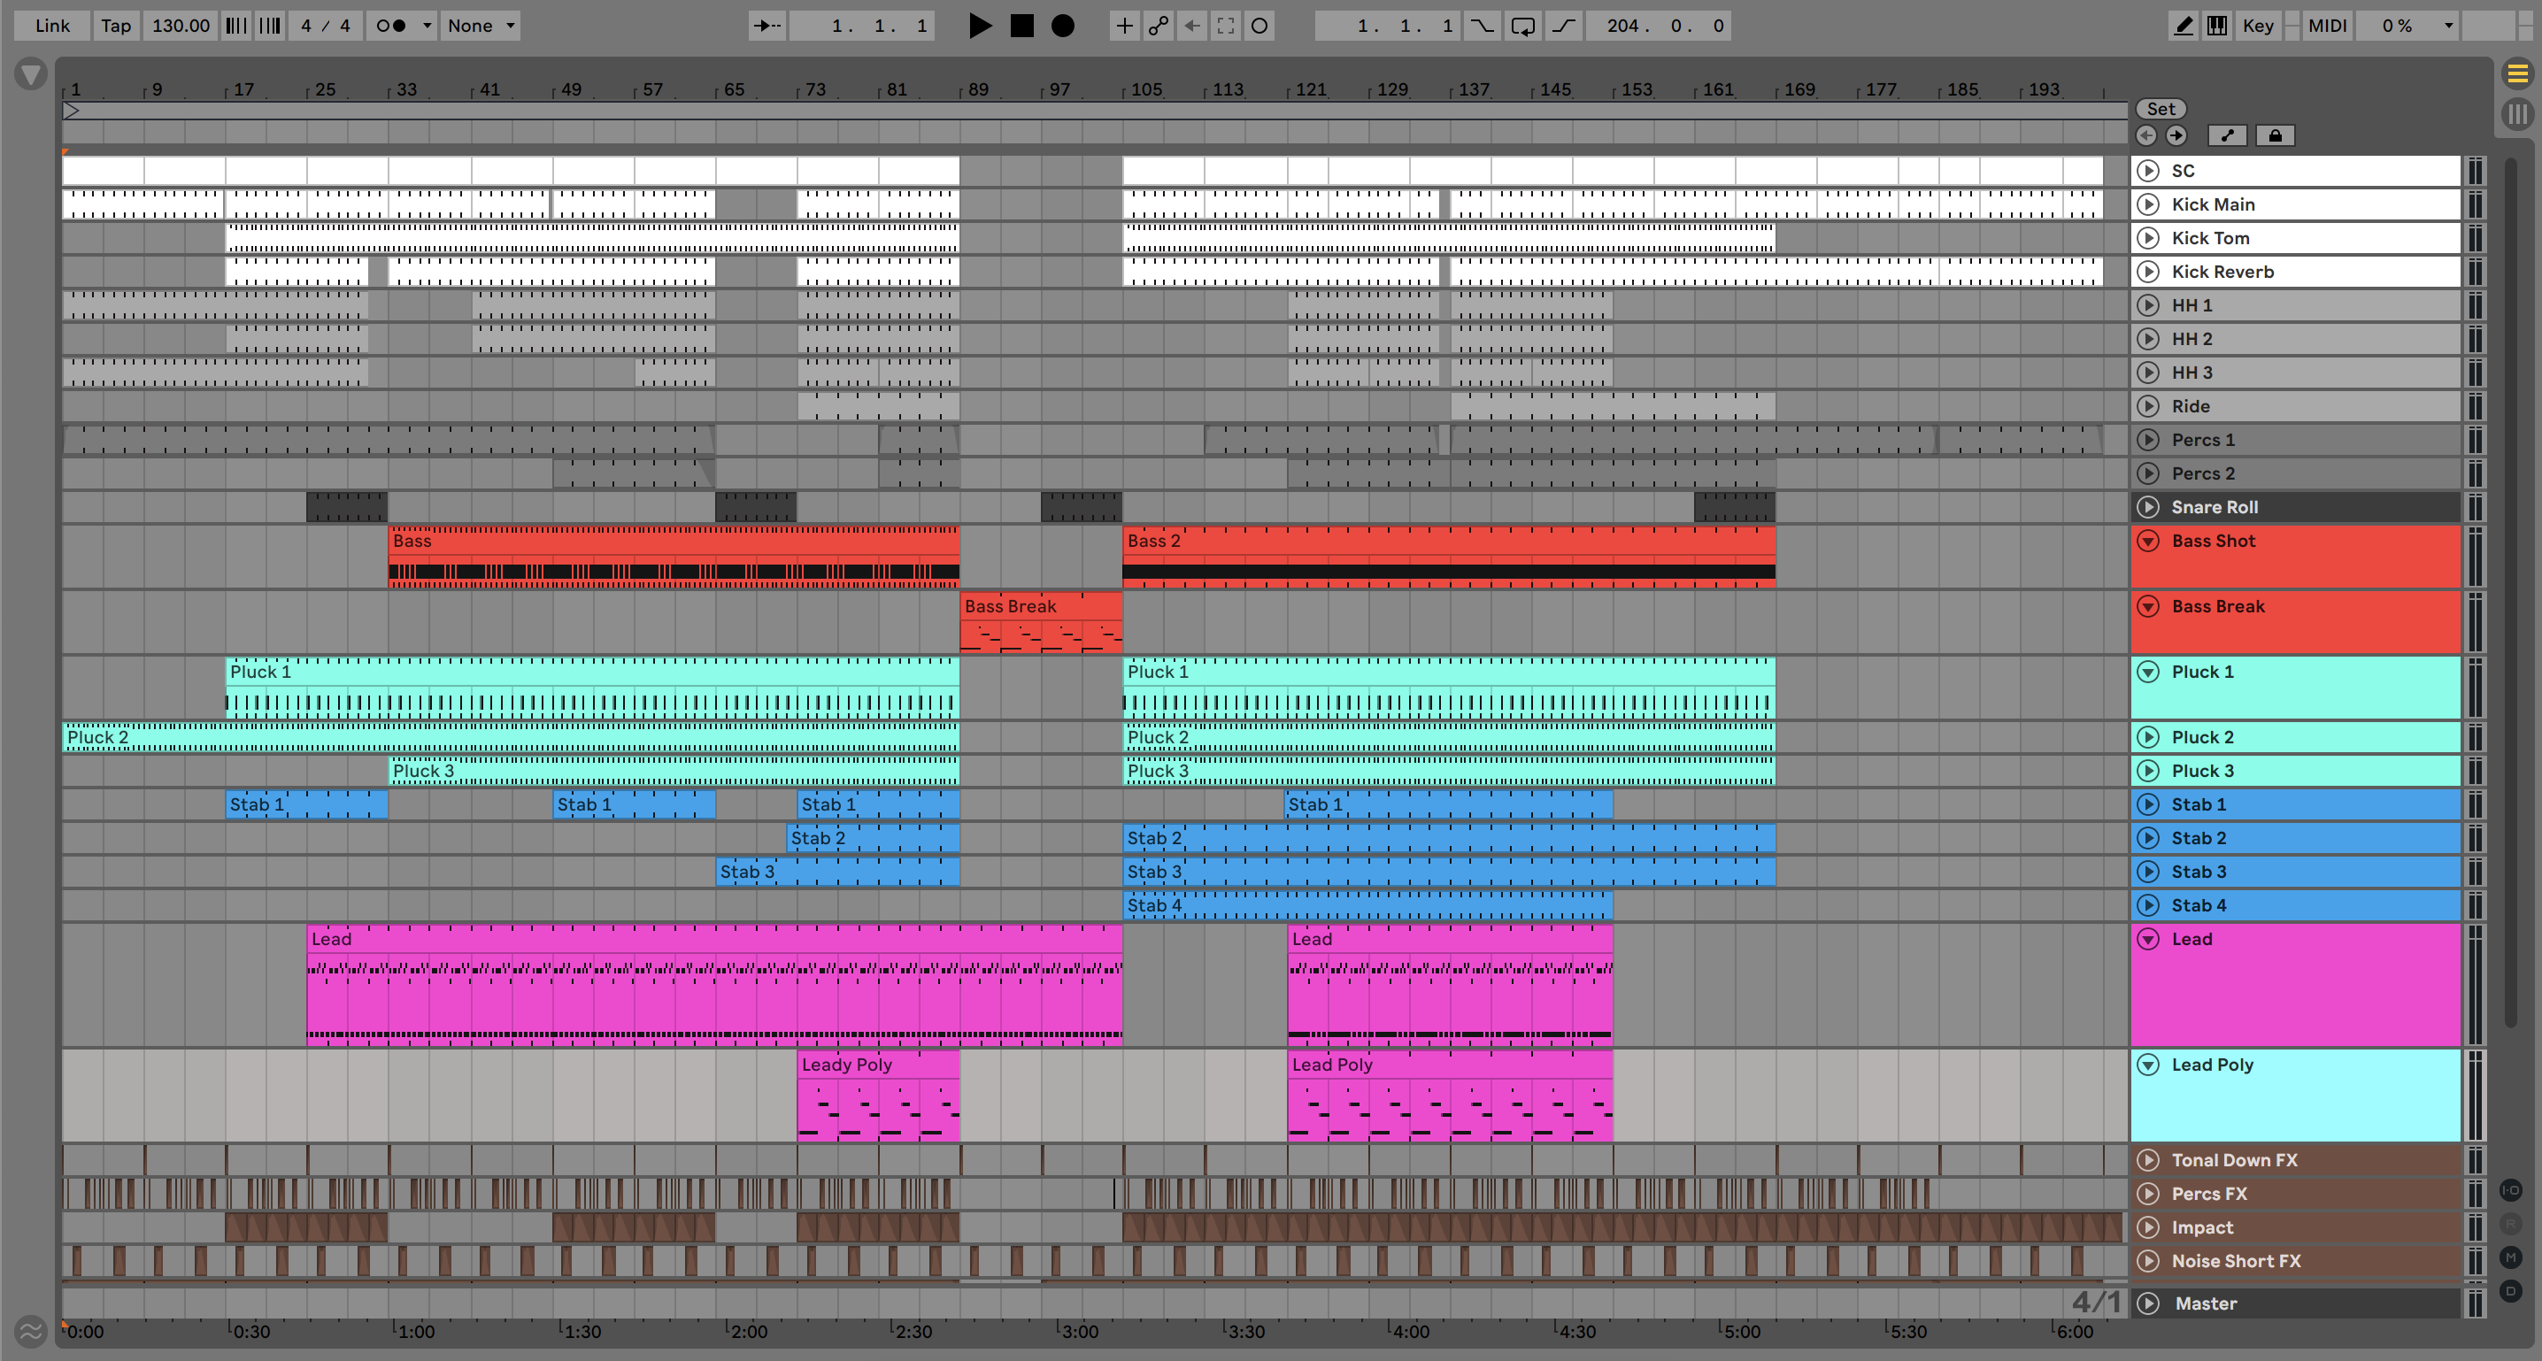Viewport: 2542px width, 1361px height.
Task: Toggle the Returns section R button
Action: [x=2511, y=1224]
